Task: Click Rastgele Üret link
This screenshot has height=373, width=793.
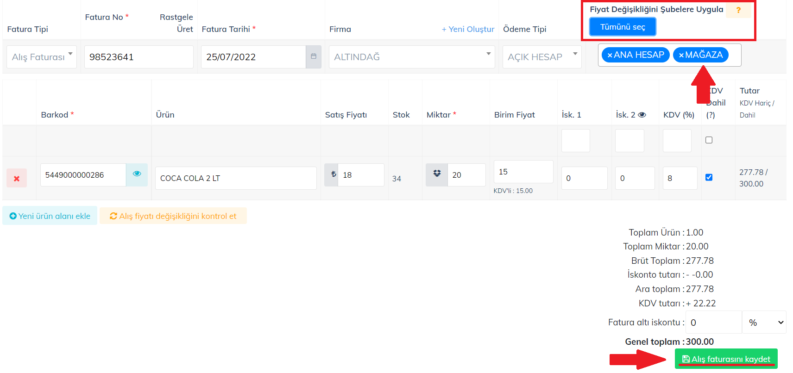Action: pos(176,23)
